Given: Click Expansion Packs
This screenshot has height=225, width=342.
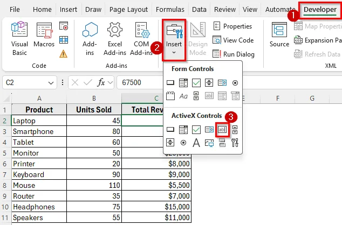Looking at the screenshot, I should (x=318, y=40).
